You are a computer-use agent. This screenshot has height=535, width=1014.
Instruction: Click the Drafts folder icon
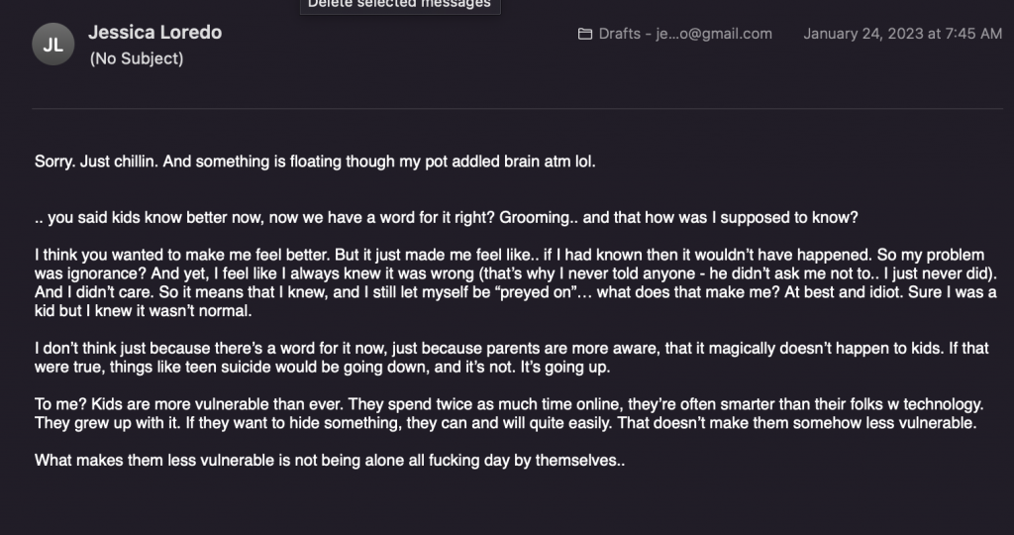585,34
